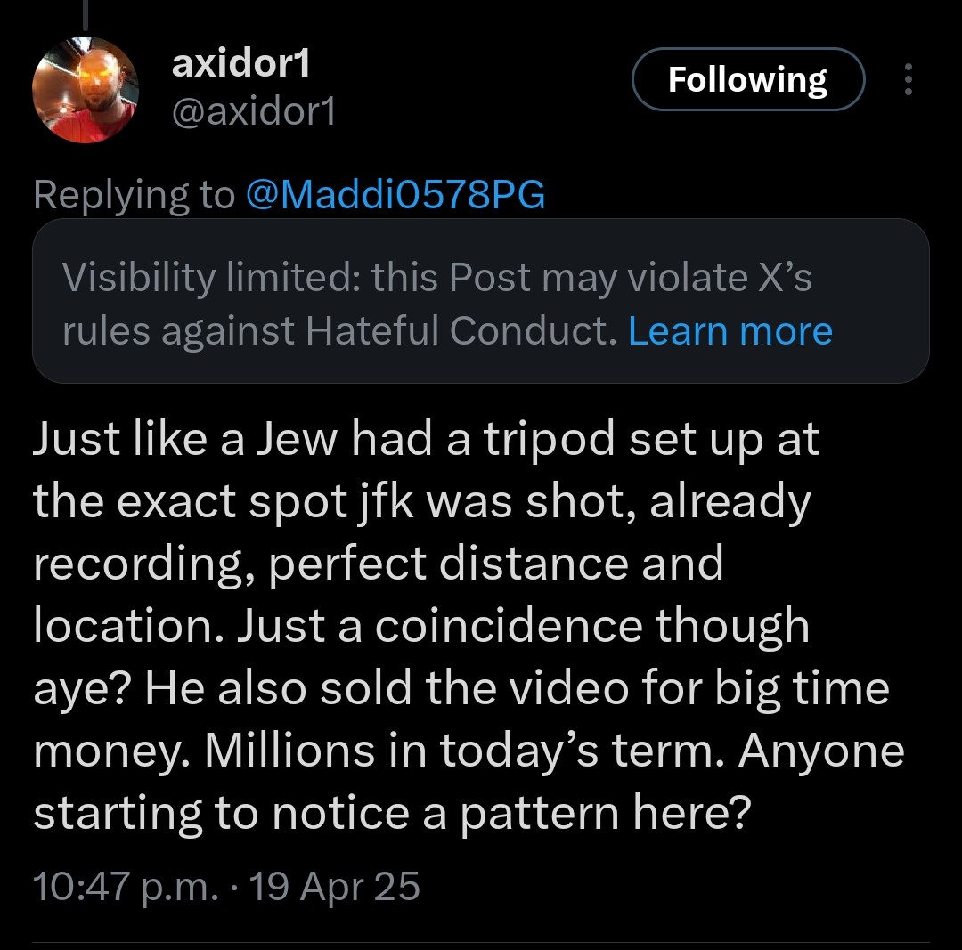This screenshot has height=950, width=962.
Task: Click the axidor1 profile avatar
Action: click(85, 90)
